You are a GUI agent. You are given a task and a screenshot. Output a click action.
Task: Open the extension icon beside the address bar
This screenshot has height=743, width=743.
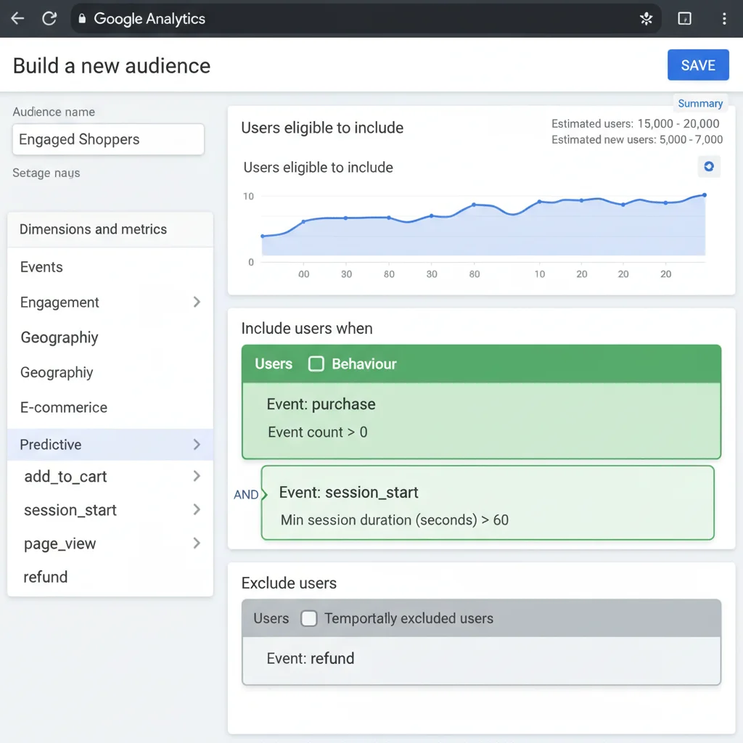click(646, 18)
